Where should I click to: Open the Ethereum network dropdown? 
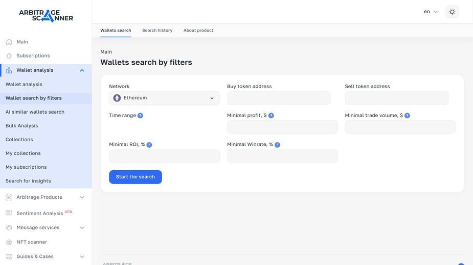[165, 98]
